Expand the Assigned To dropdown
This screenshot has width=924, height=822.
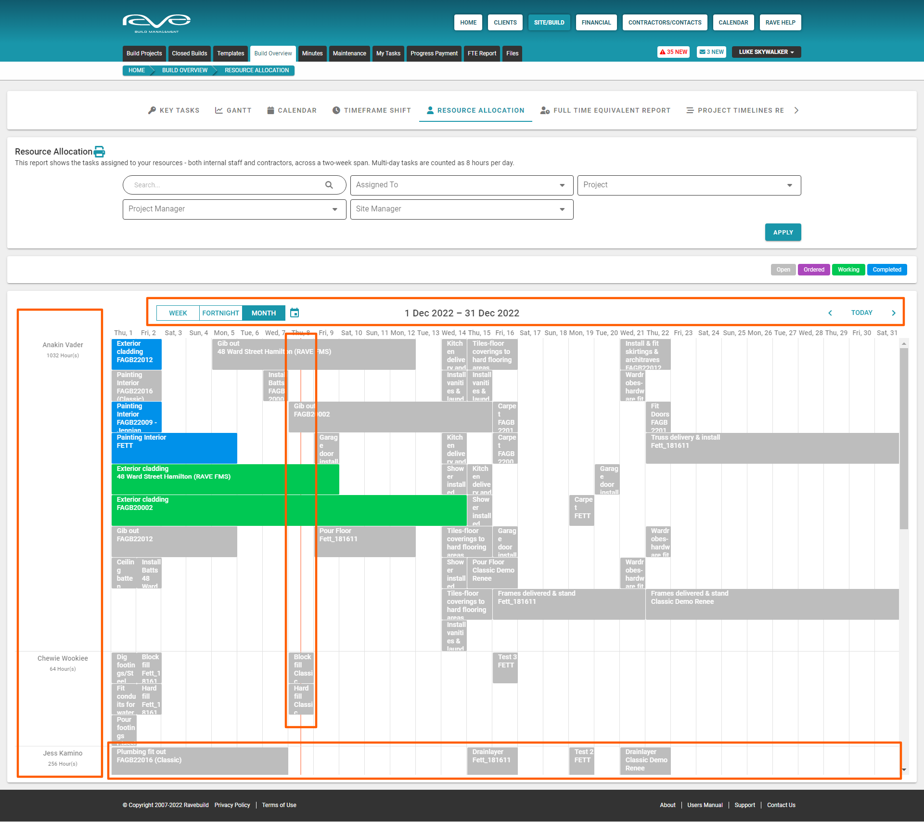(x=462, y=185)
